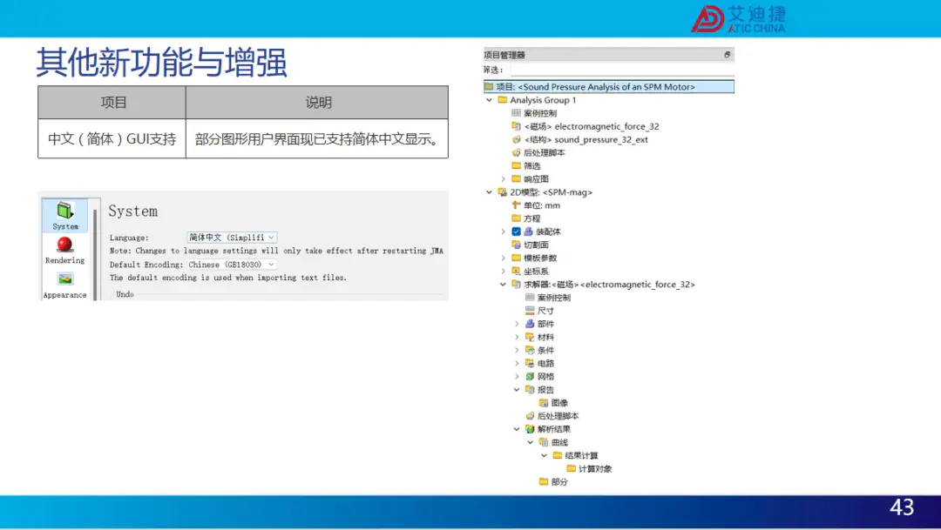Click the project manager panel float icon

(727, 55)
